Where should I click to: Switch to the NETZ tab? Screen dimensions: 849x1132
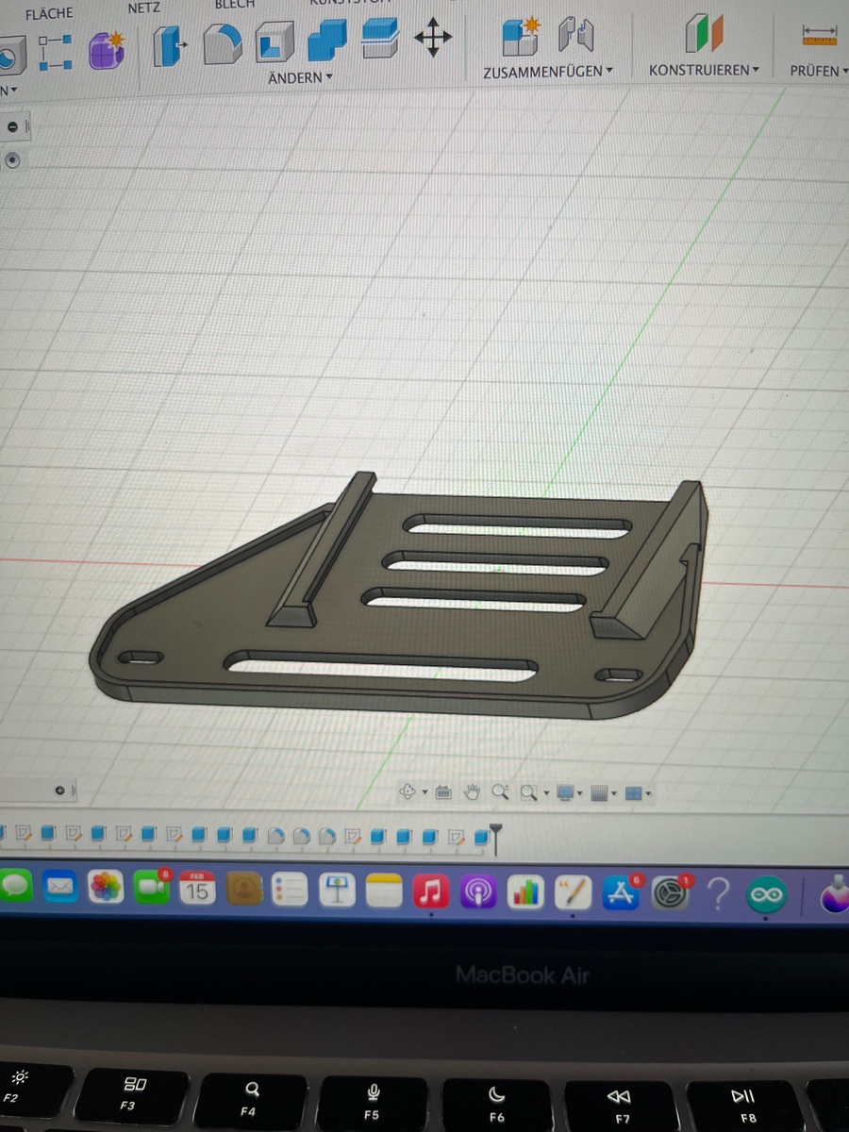[143, 8]
